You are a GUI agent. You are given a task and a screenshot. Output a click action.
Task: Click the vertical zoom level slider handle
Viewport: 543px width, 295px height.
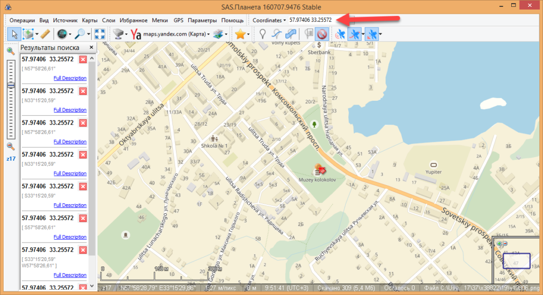click(x=11, y=85)
